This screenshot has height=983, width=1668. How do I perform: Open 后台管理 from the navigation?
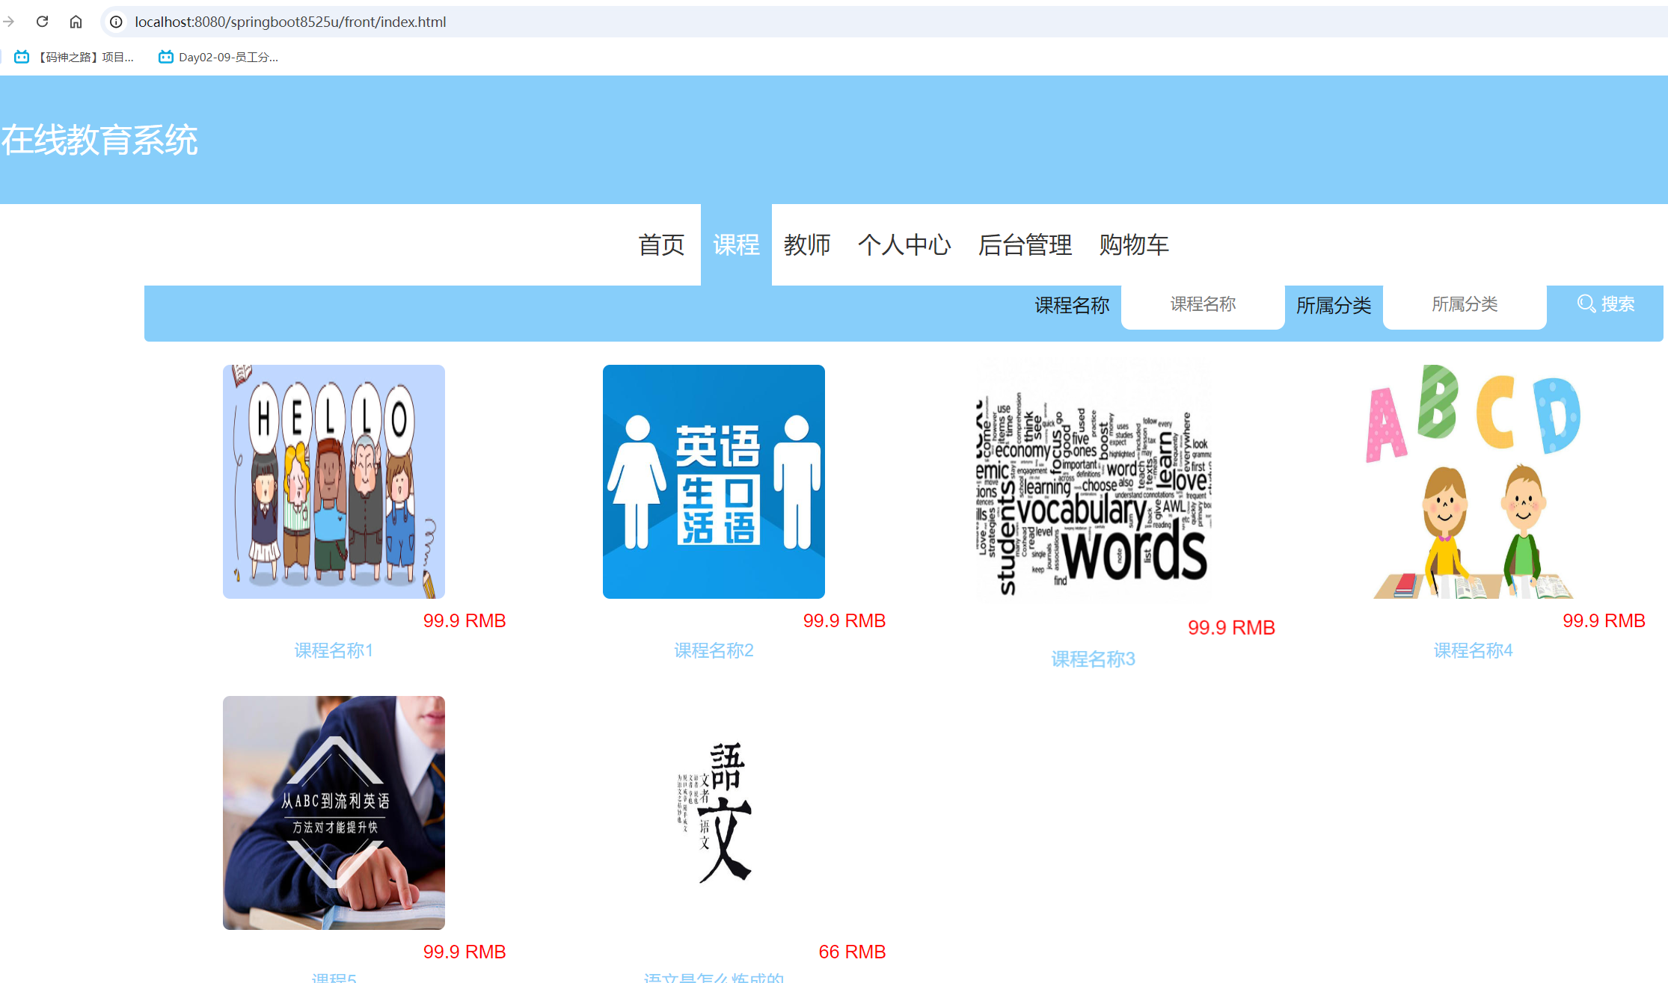[x=1025, y=244]
